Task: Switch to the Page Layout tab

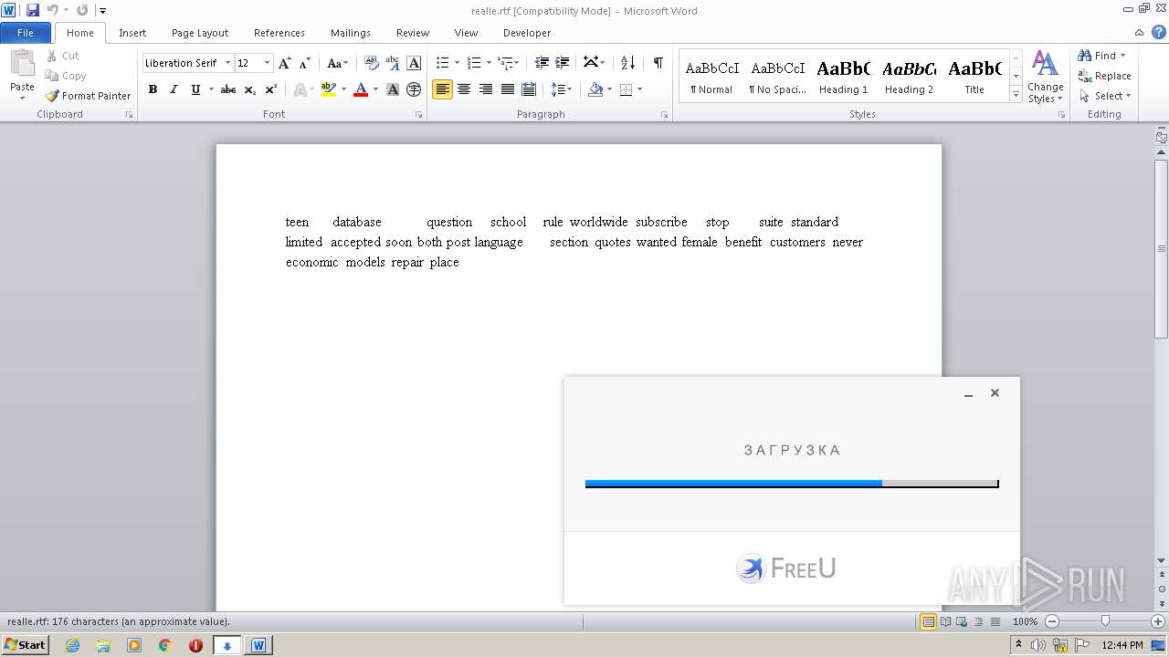Action: click(200, 33)
